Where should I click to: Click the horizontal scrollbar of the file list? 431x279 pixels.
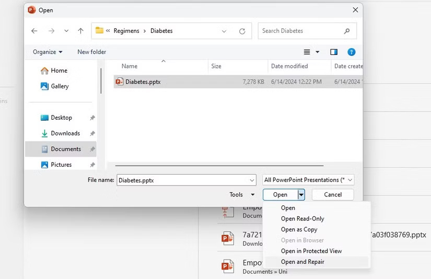point(219,166)
